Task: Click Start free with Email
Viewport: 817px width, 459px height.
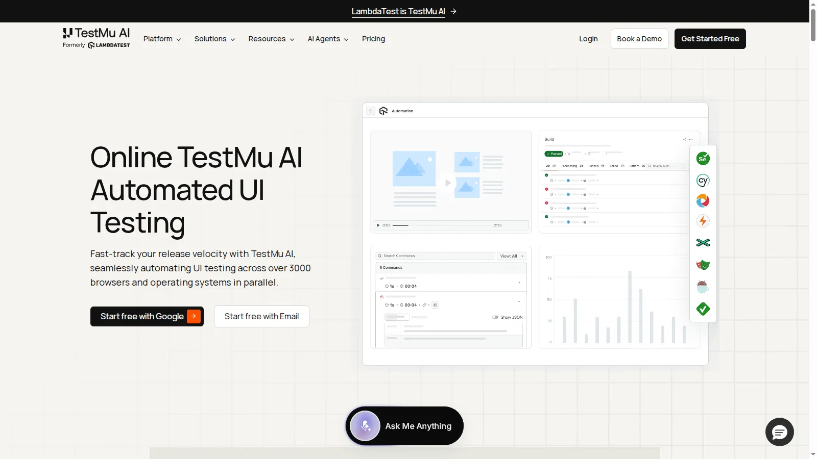Action: point(261,316)
